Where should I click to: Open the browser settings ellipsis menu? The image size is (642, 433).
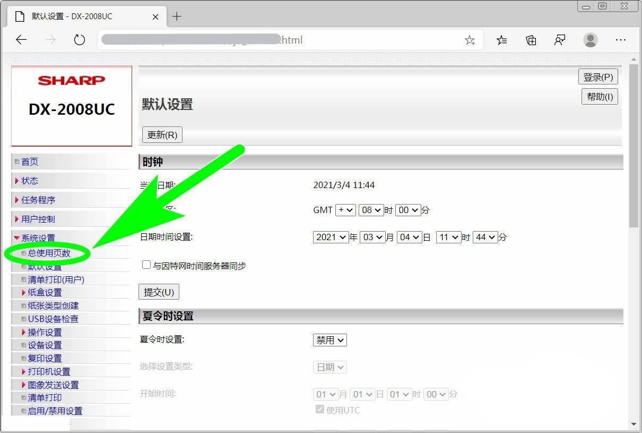tap(621, 40)
